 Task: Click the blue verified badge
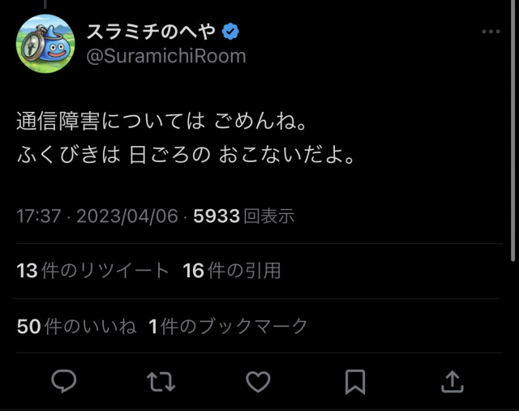coord(231,32)
